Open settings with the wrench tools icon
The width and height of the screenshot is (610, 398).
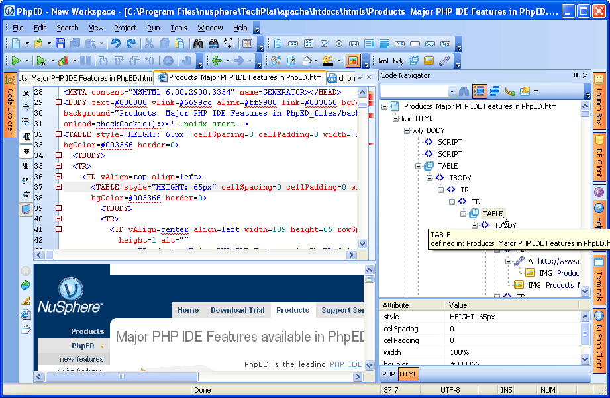(x=276, y=61)
